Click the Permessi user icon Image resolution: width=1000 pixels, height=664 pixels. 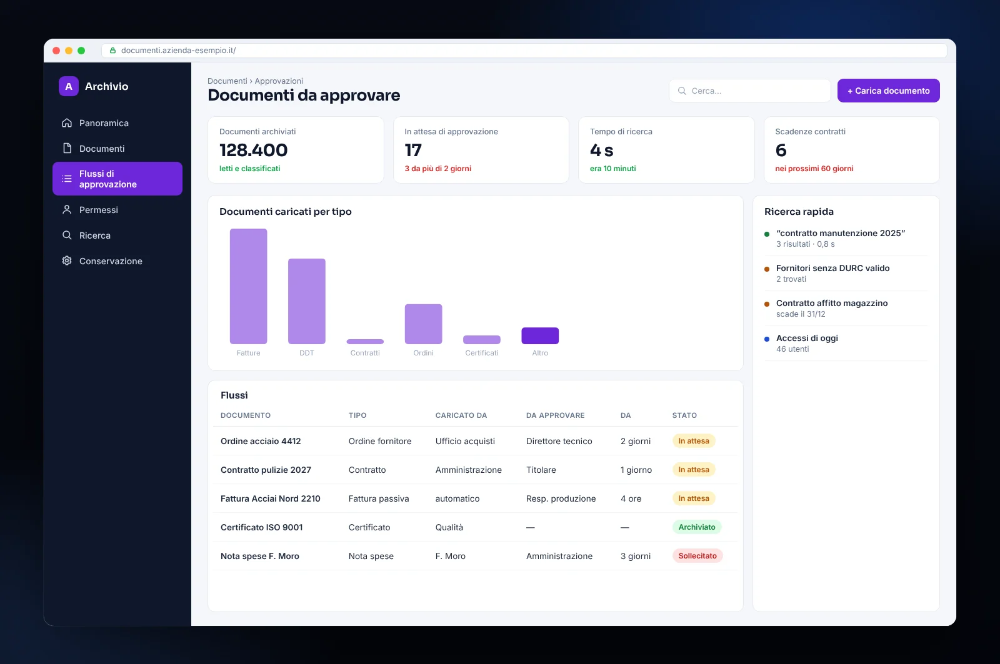tap(67, 210)
